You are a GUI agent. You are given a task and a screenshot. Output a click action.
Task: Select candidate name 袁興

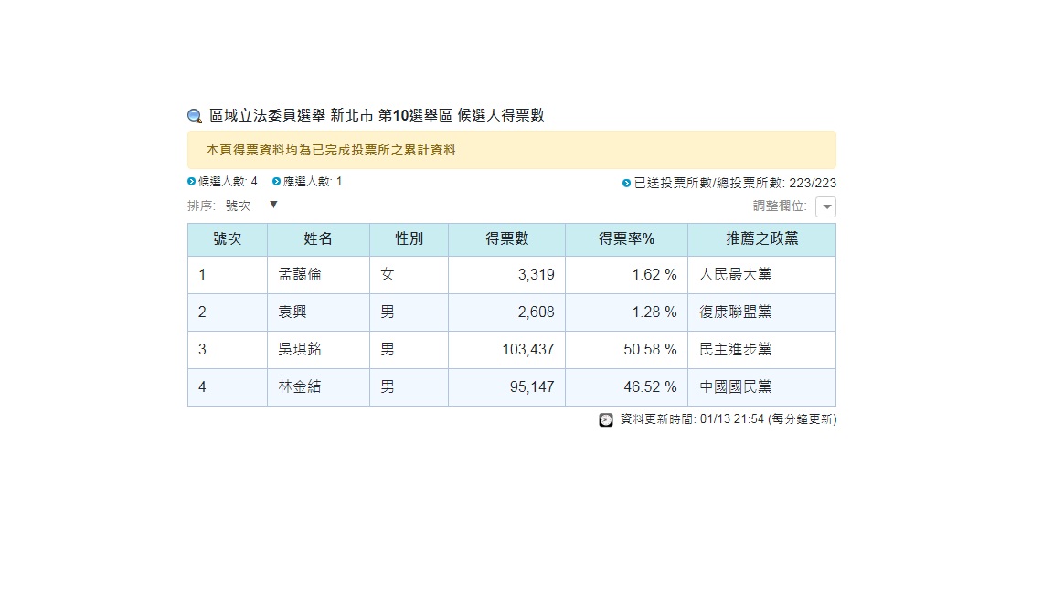tap(292, 312)
